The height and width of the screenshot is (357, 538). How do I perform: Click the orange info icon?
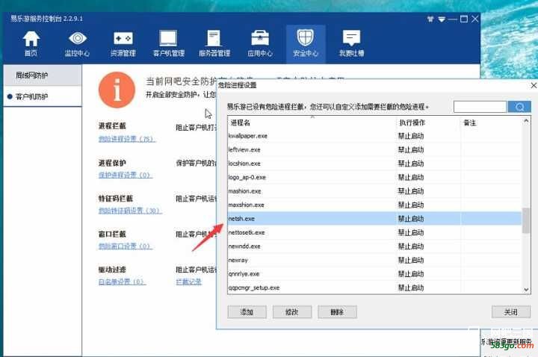pos(117,90)
